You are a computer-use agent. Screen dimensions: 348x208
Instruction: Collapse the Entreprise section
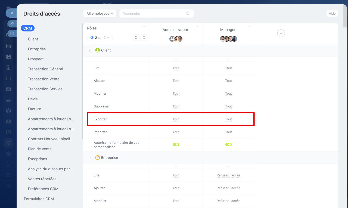click(91, 158)
